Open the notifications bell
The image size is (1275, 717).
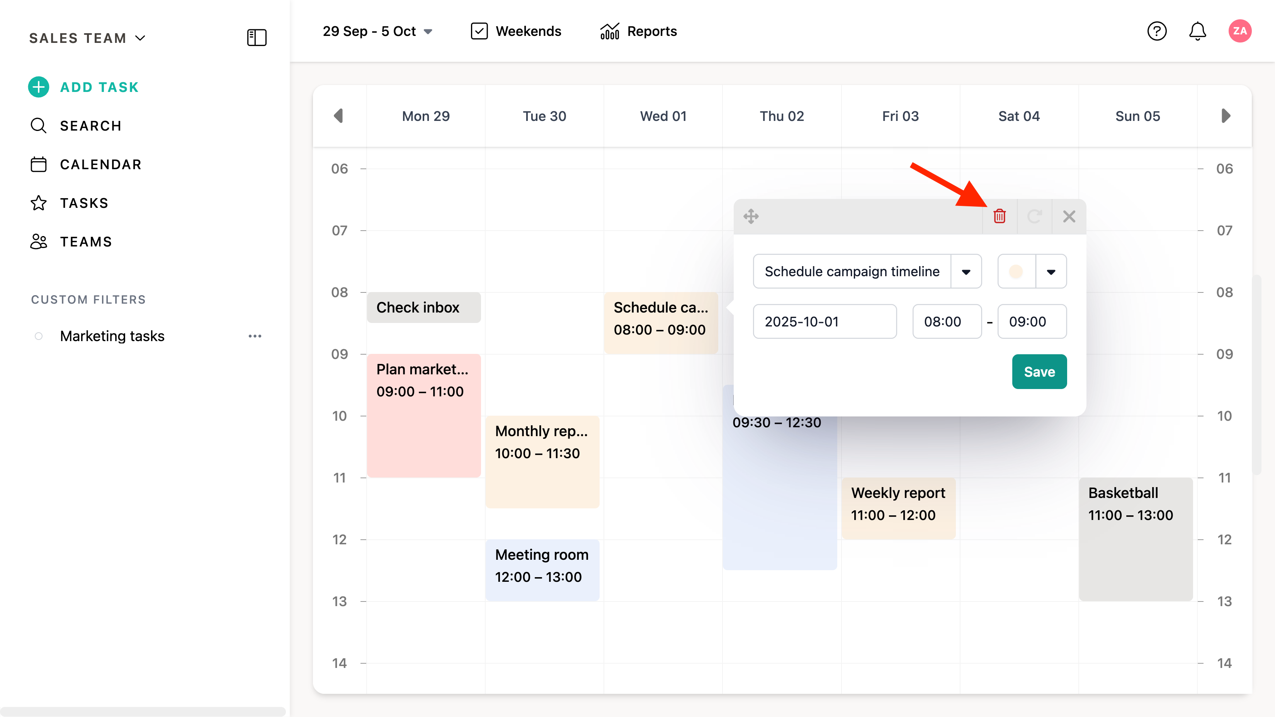click(1197, 31)
